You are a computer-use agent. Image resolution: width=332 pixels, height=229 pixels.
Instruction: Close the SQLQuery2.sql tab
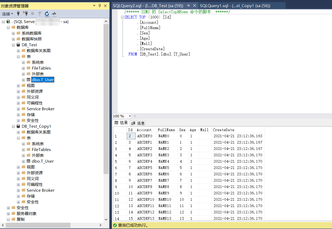pyautogui.click(x=195, y=6)
